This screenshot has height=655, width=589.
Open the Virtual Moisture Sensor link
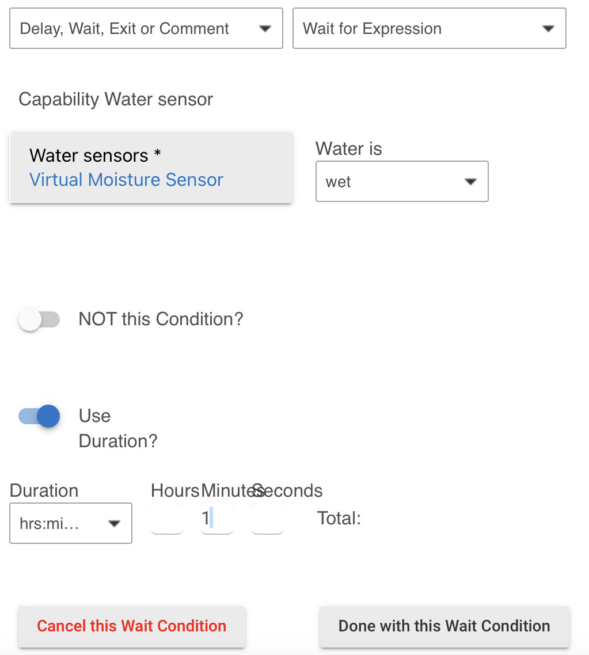click(x=126, y=180)
